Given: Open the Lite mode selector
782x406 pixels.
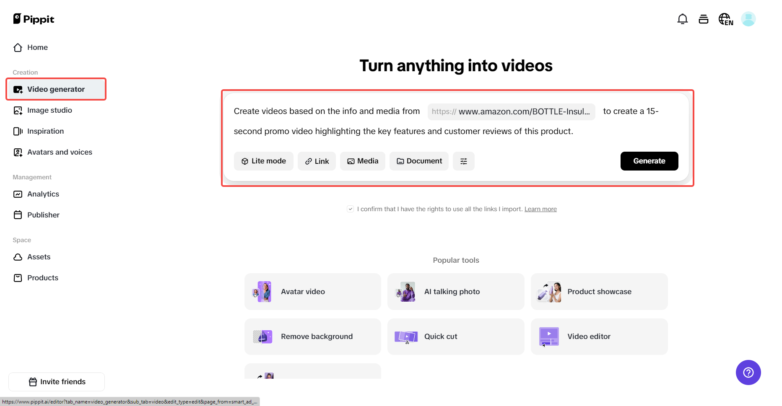Looking at the screenshot, I should coord(264,161).
